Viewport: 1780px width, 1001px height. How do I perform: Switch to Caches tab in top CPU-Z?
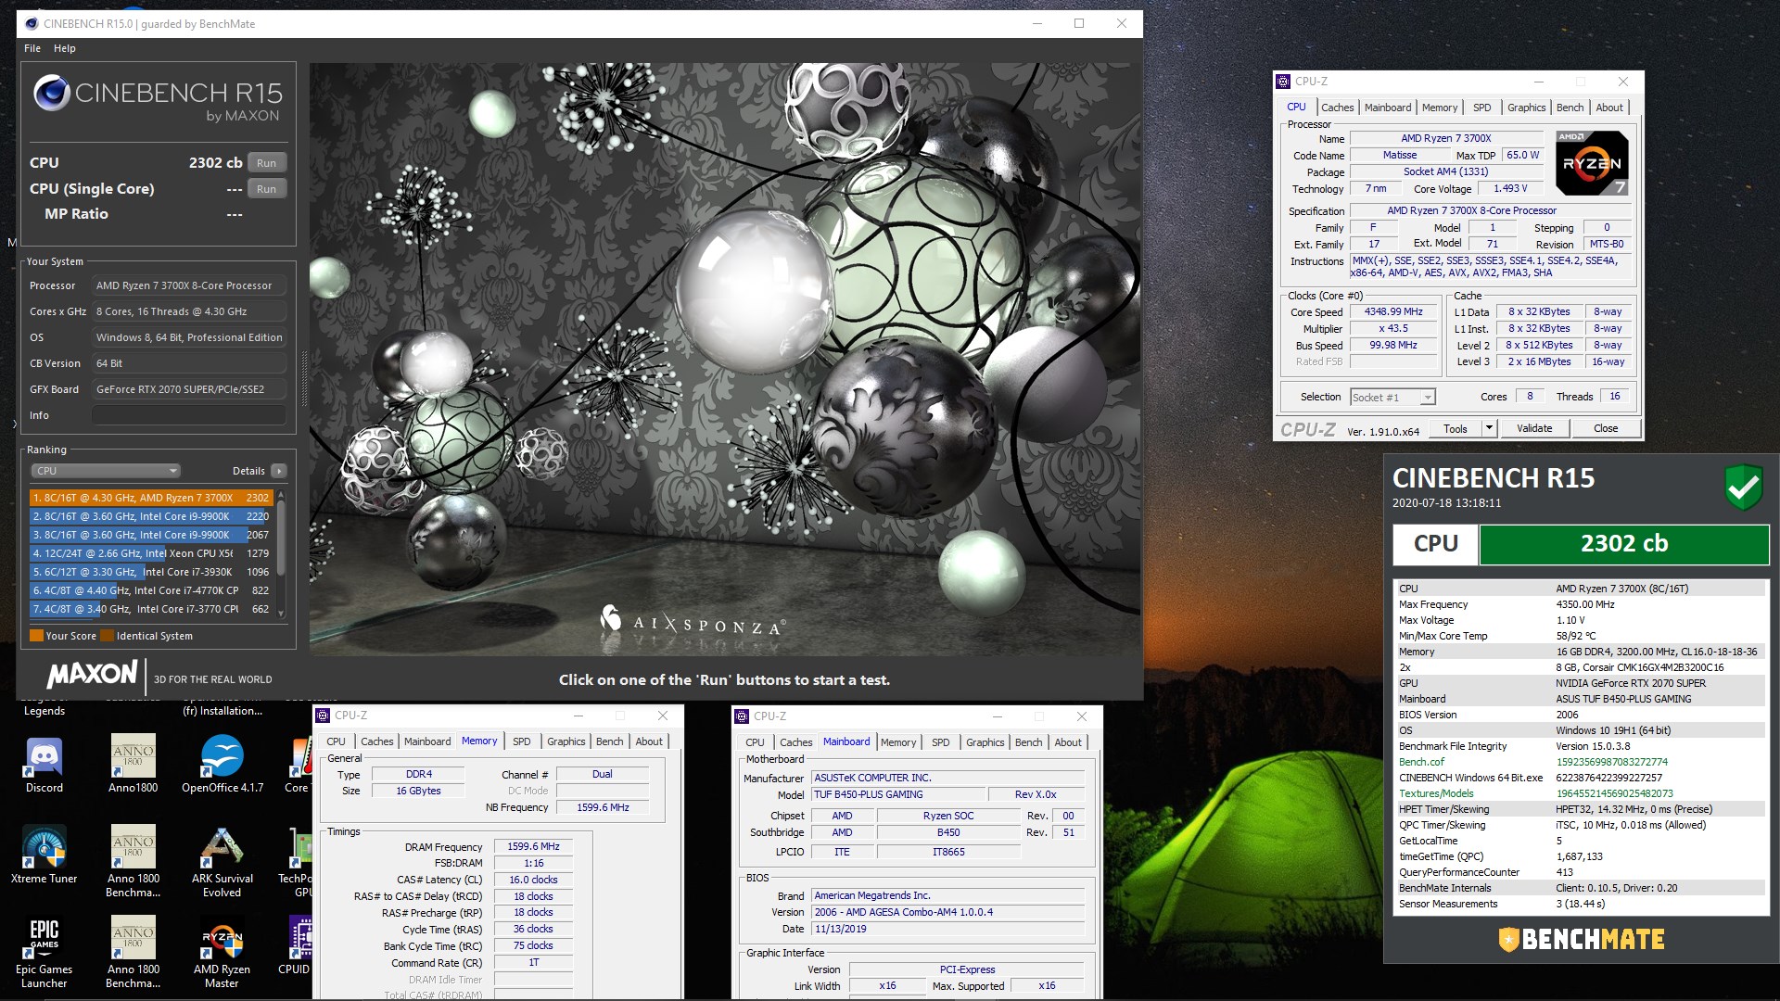[1337, 108]
